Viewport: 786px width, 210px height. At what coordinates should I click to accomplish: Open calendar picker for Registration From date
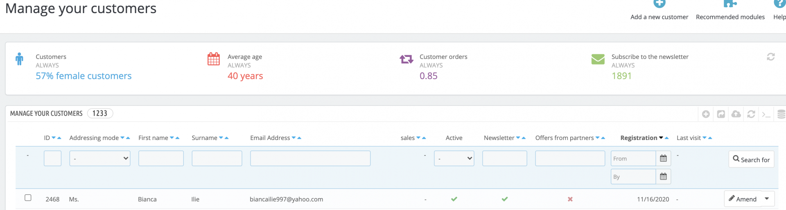(663, 158)
